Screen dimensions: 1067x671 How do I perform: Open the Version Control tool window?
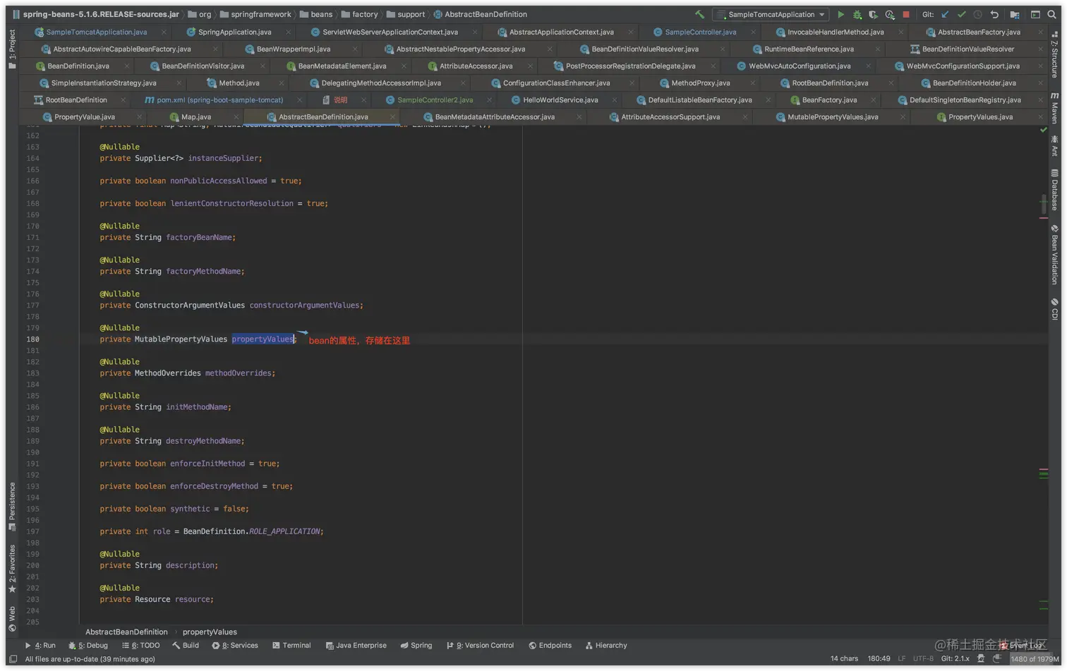[480, 645]
